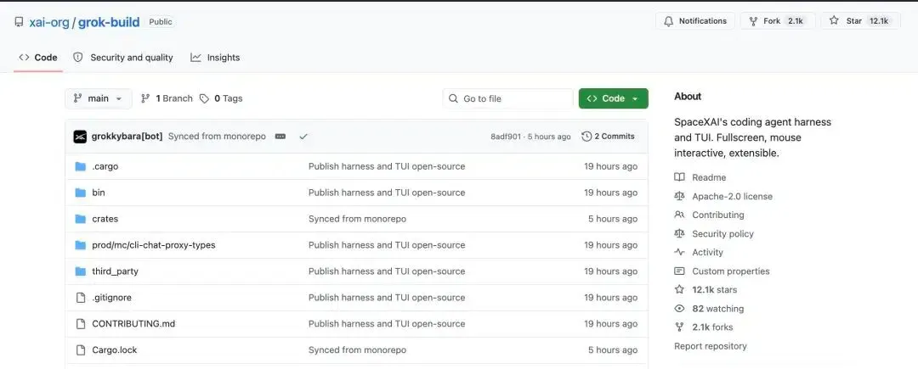The width and height of the screenshot is (918, 369).
Task: Click the fork icon beside 2.1k forks
Action: [679, 327]
